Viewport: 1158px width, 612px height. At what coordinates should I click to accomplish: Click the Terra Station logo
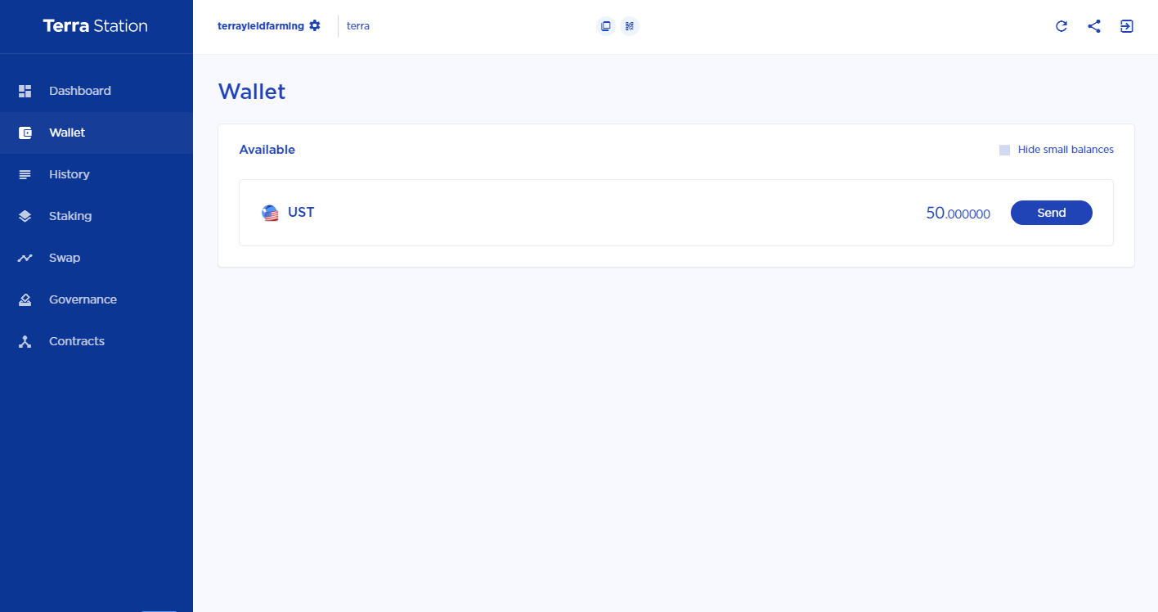pos(96,26)
